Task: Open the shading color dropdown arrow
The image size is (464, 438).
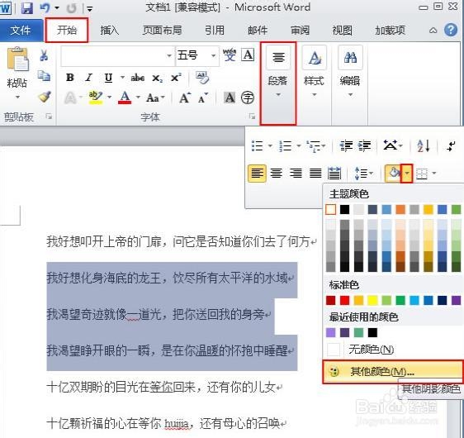Action: click(407, 174)
